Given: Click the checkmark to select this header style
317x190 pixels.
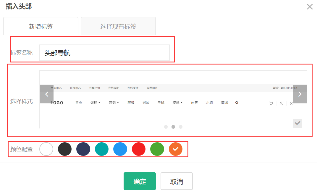Looking at the screenshot, I should click(x=297, y=123).
